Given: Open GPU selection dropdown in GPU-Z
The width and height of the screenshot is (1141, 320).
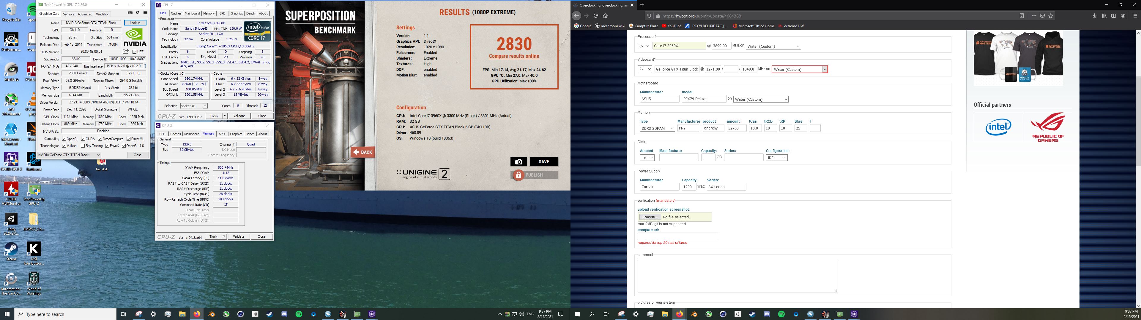Looking at the screenshot, I should point(69,155).
